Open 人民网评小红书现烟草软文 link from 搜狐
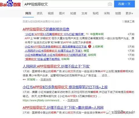The height and width of the screenshot is (118, 139). coord(54,51)
